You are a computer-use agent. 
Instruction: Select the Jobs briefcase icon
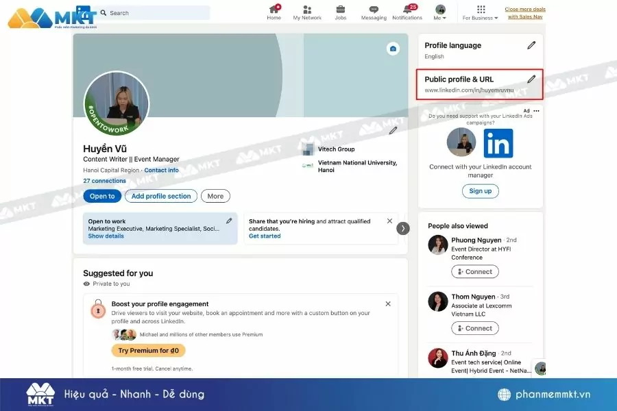tap(340, 10)
